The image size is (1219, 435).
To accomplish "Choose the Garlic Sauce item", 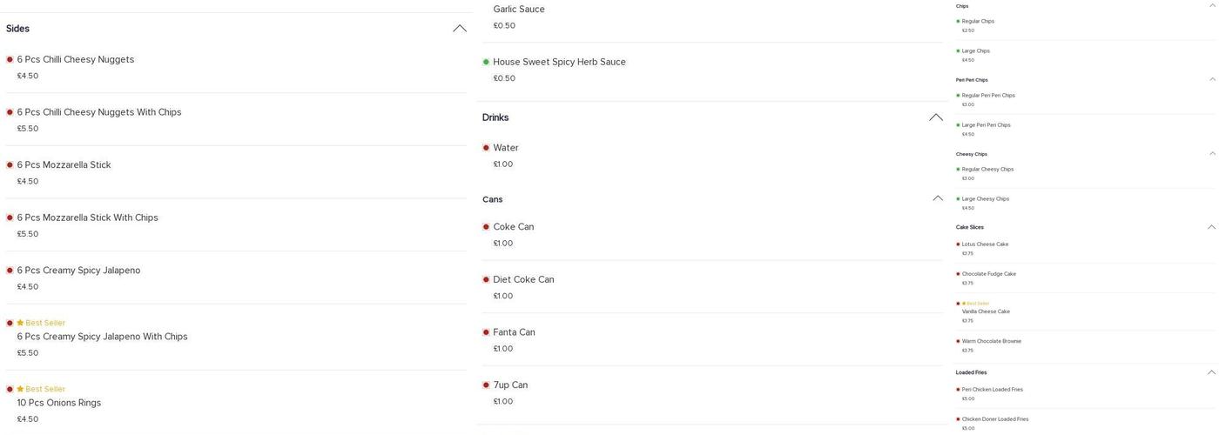I will point(519,10).
